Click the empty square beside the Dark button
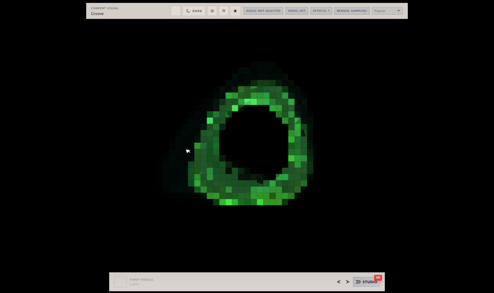This screenshot has width=494, height=293. click(x=175, y=11)
